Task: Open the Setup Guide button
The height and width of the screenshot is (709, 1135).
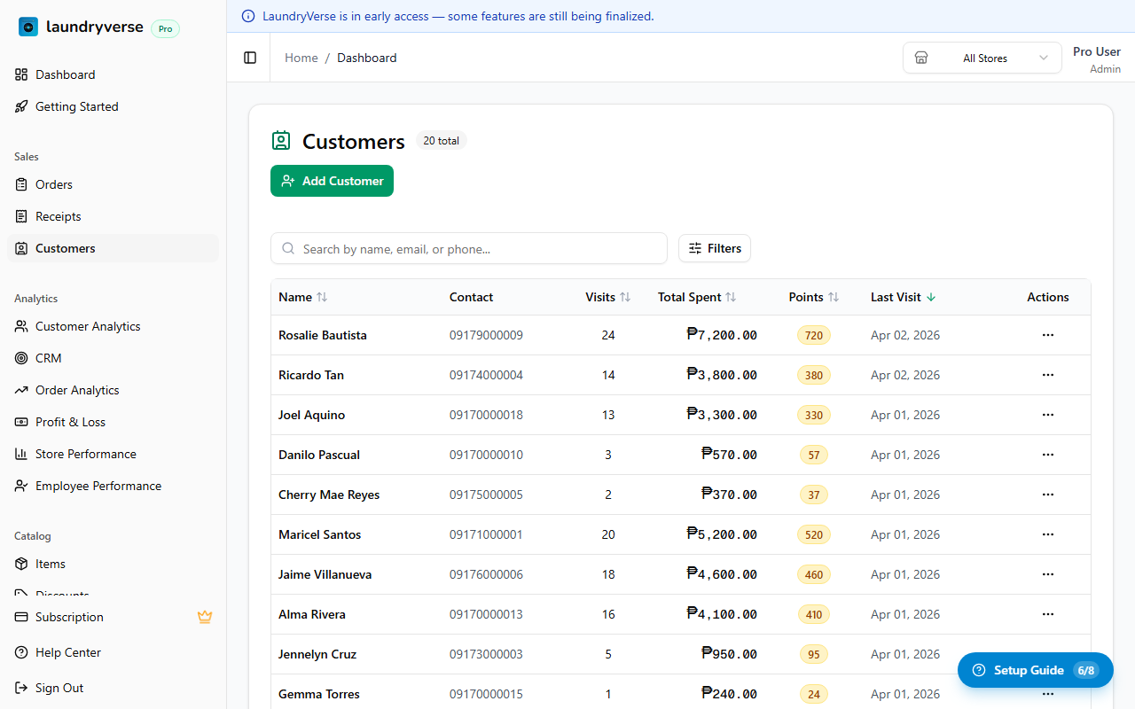Action: coord(1035,670)
